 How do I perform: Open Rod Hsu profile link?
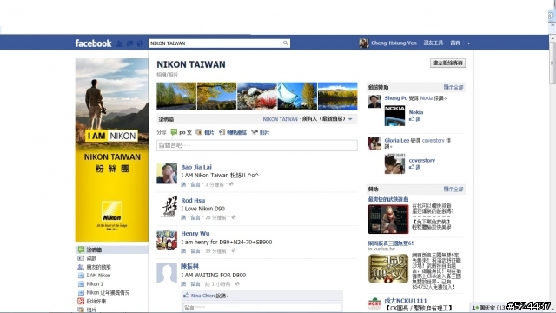[x=193, y=201]
